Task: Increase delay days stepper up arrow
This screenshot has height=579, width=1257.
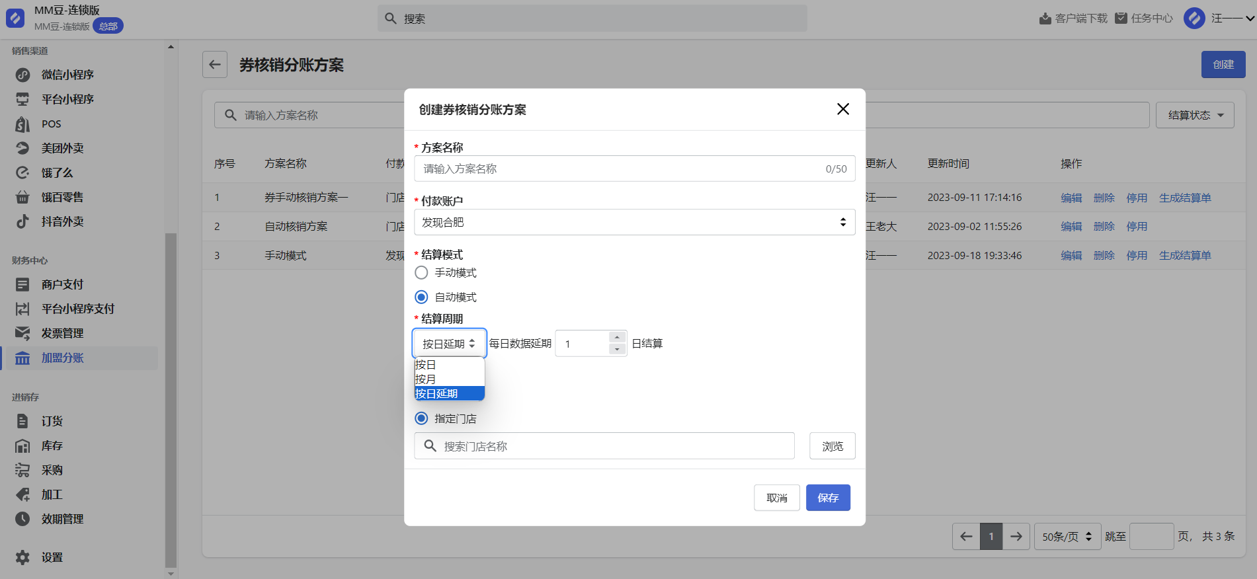Action: tap(617, 337)
